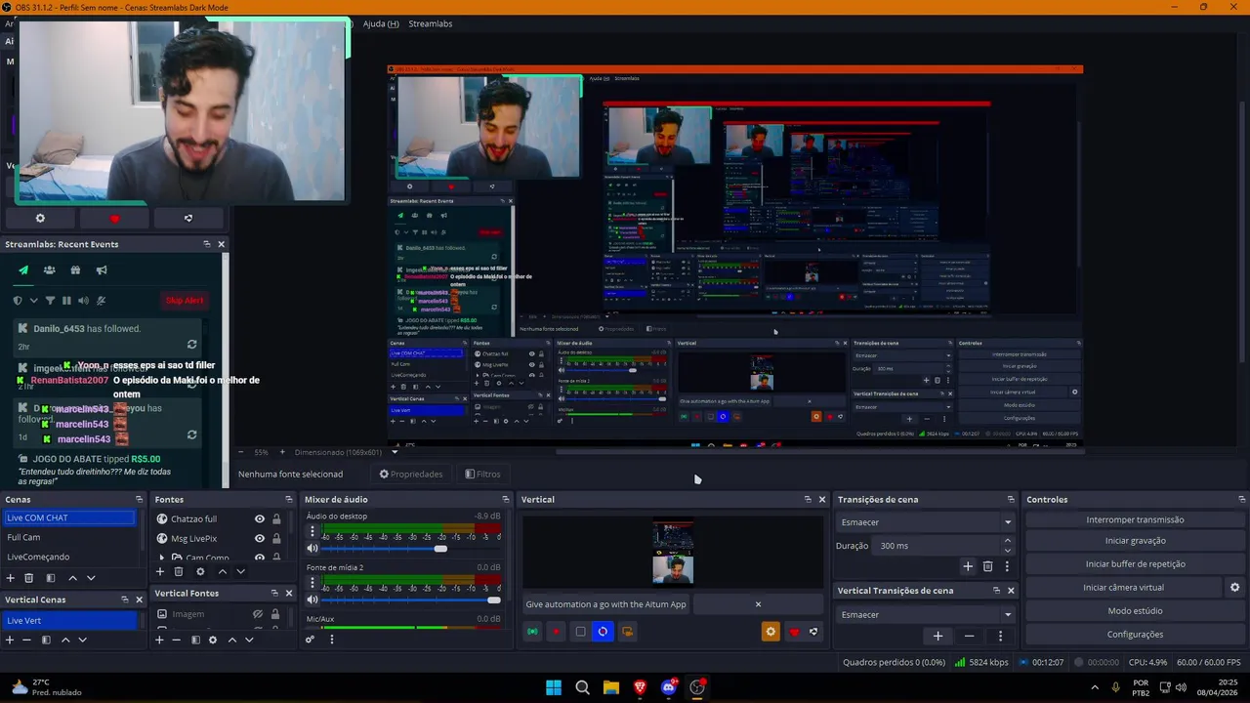1250x703 pixels.
Task: Toggle the white square box in Vertical panel
Action: [580, 632]
